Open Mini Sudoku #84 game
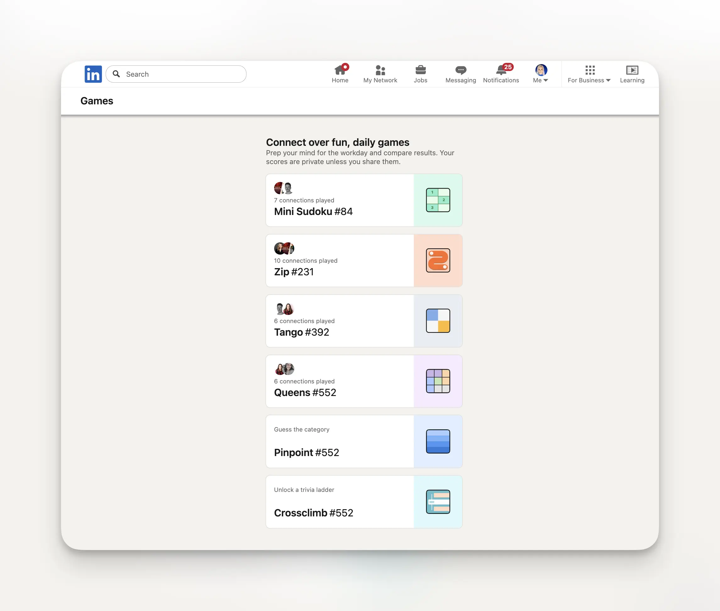 coord(313,211)
